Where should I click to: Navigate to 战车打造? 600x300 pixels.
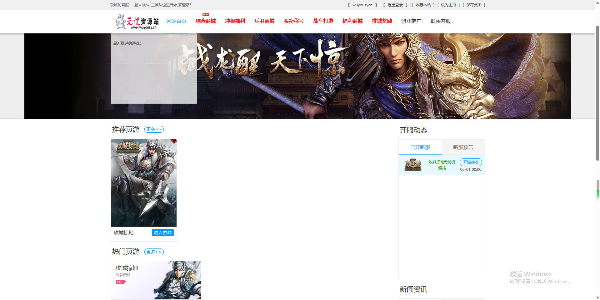pos(323,21)
